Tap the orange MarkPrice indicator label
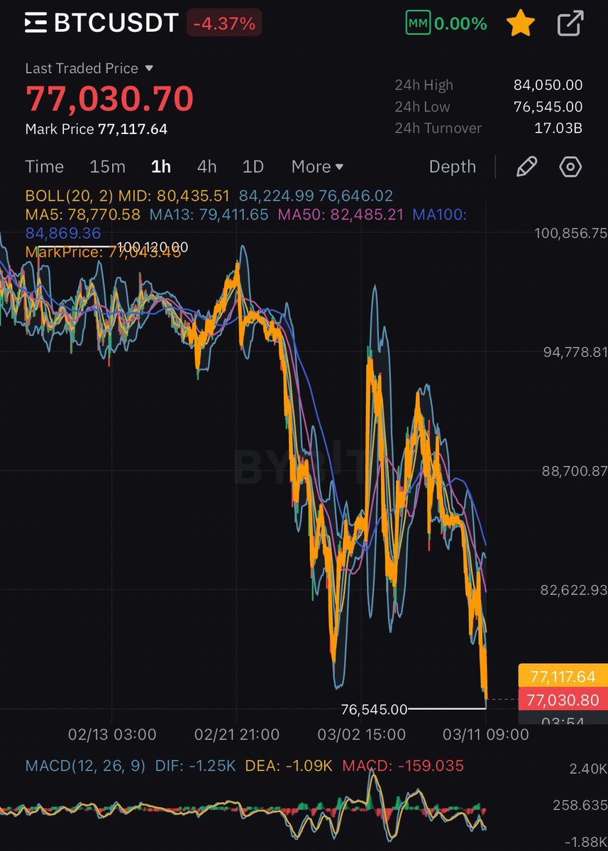This screenshot has height=851, width=608. [103, 251]
